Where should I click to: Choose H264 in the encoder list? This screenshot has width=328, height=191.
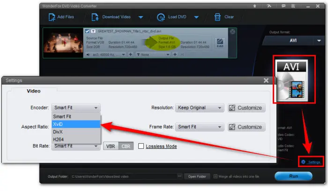76,139
